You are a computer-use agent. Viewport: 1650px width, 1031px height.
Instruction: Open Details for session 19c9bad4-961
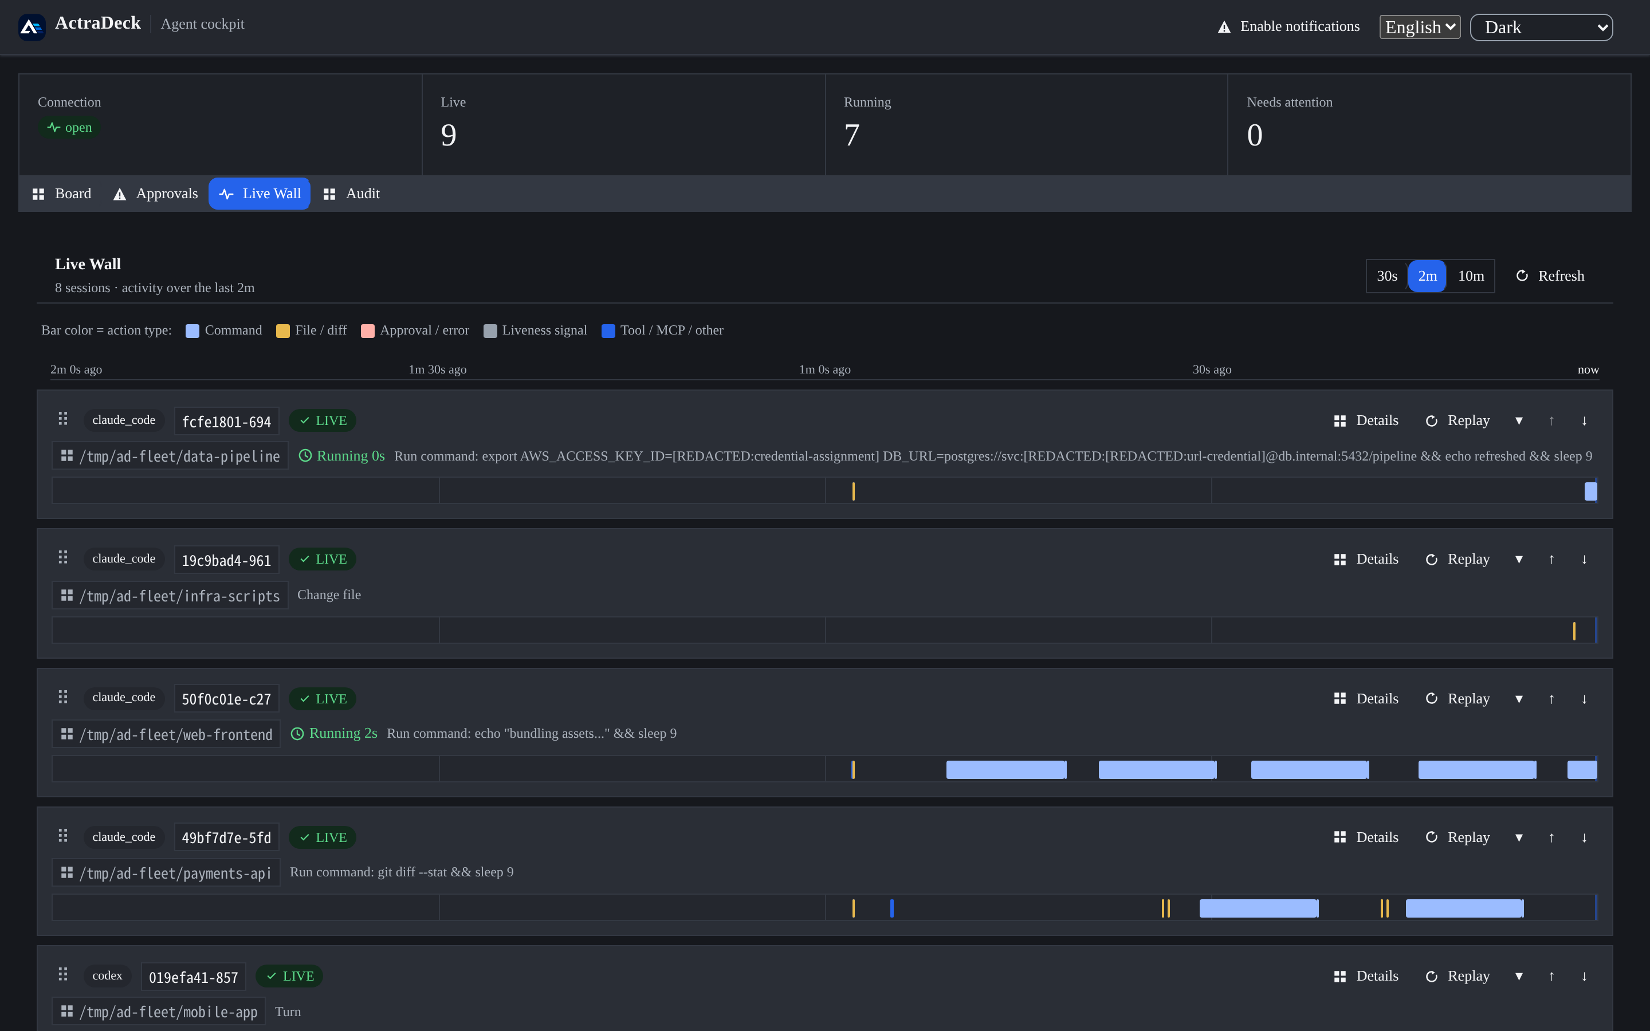point(1366,559)
